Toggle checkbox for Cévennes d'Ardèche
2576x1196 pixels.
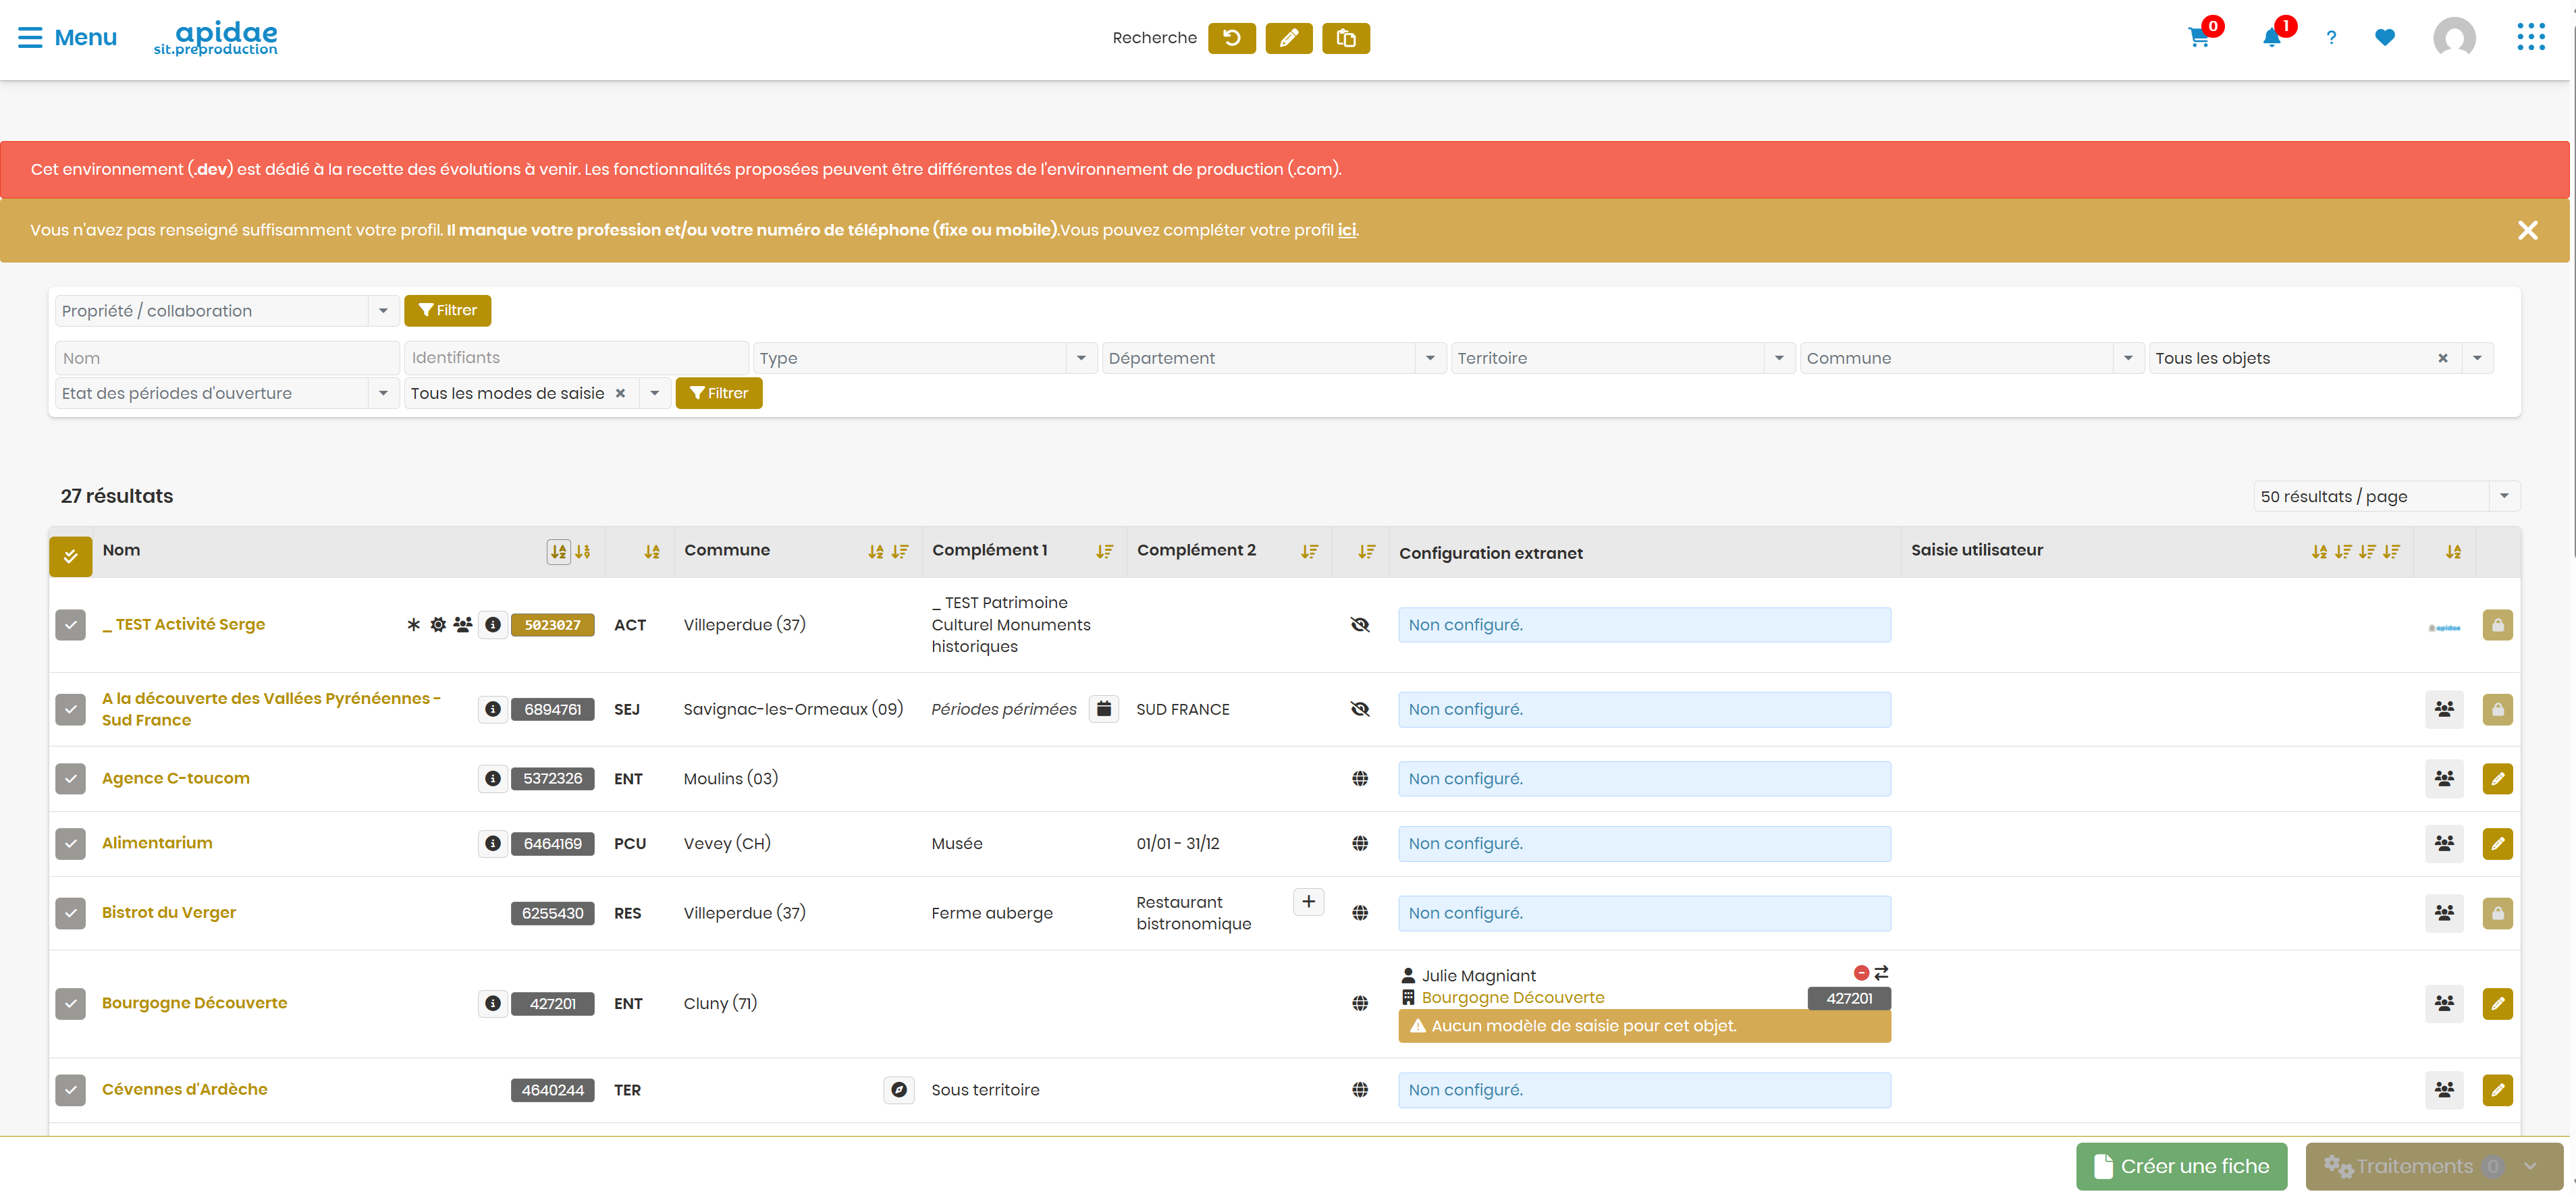coord(70,1089)
